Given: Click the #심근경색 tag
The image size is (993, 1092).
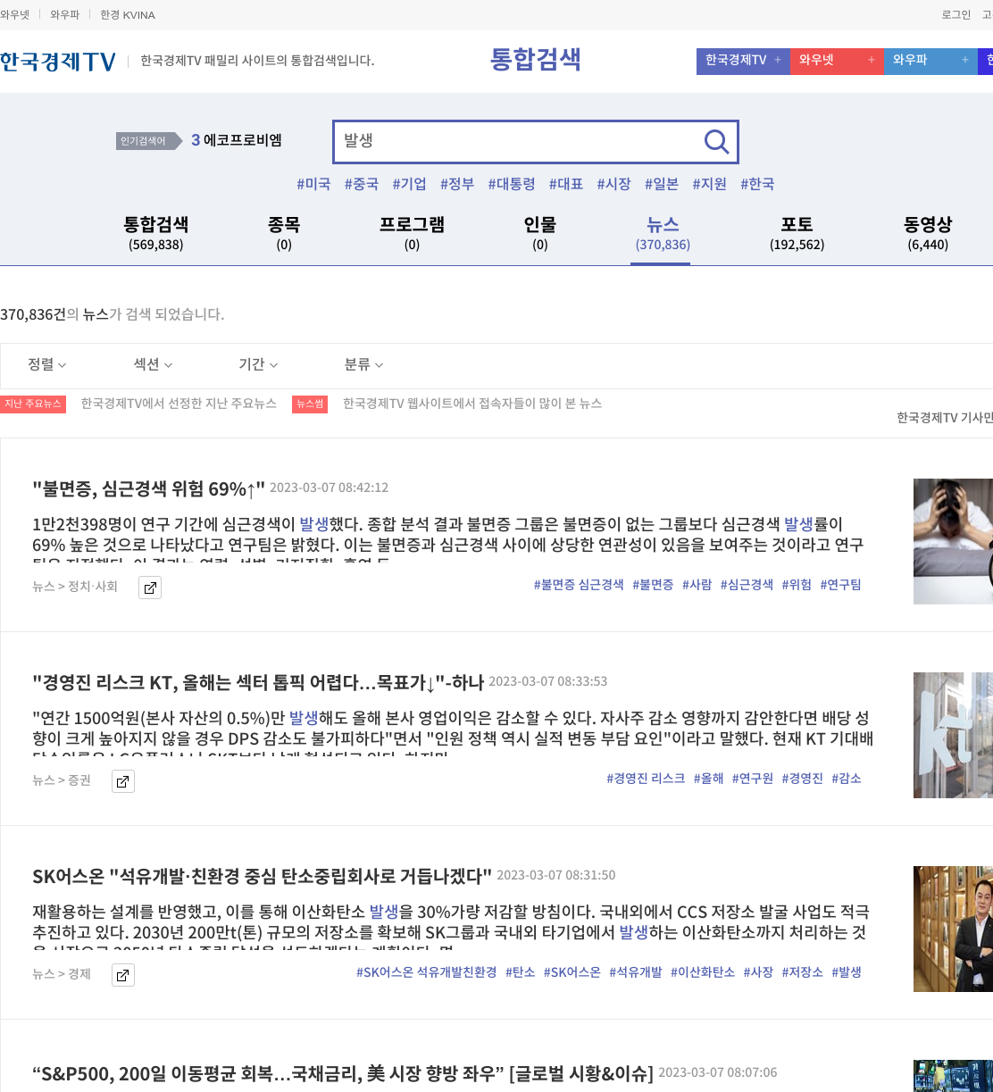Looking at the screenshot, I should [747, 585].
